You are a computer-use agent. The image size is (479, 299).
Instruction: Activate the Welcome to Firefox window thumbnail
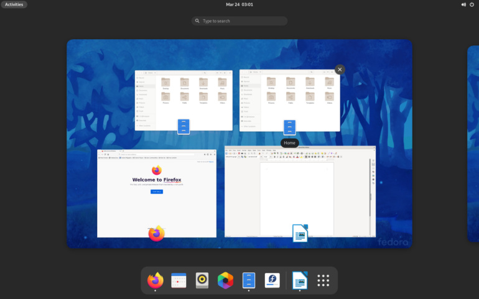(x=157, y=193)
